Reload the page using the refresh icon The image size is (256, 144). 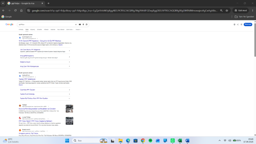click(15, 10)
